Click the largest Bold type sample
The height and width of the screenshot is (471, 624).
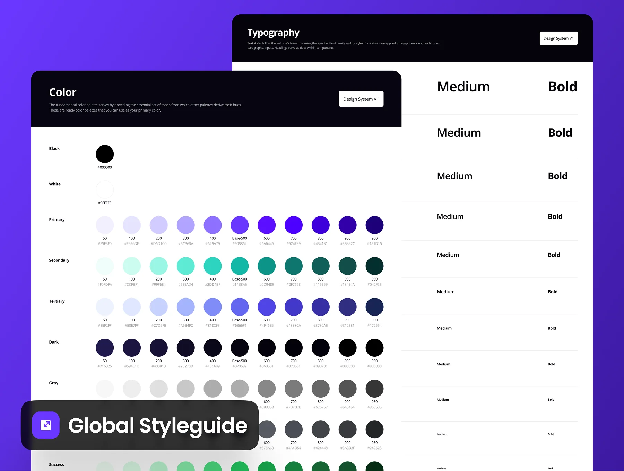tap(563, 87)
